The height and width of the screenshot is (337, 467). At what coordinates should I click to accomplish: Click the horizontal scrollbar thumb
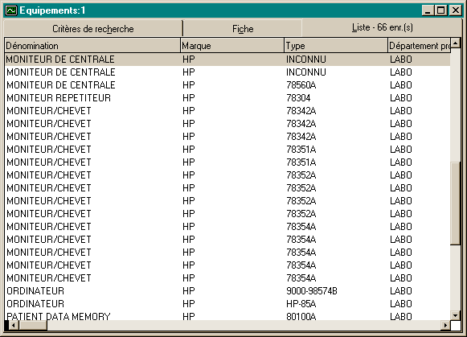tap(33, 326)
